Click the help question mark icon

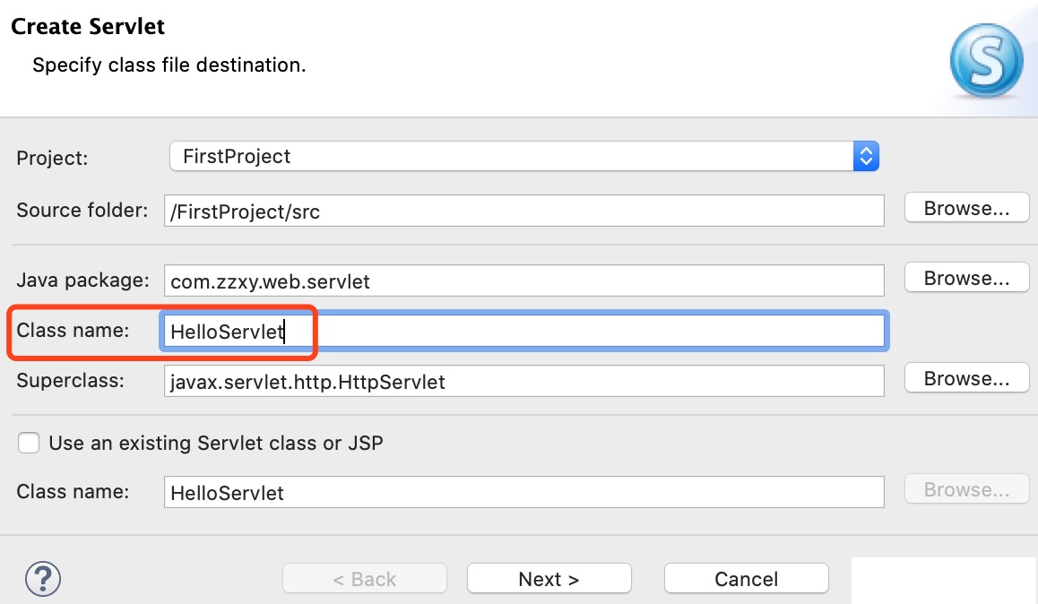click(43, 579)
